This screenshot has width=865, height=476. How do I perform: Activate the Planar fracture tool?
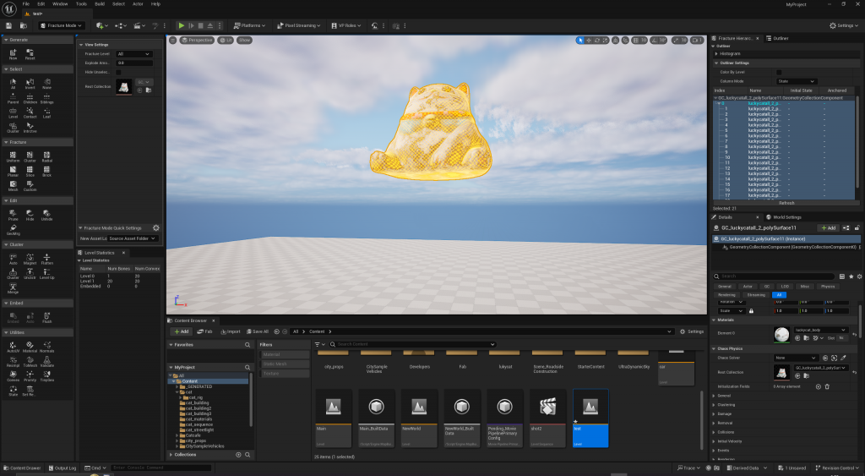(x=14, y=171)
